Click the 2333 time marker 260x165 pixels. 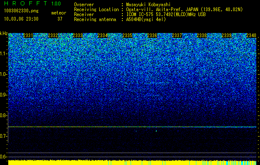[x=78, y=35]
